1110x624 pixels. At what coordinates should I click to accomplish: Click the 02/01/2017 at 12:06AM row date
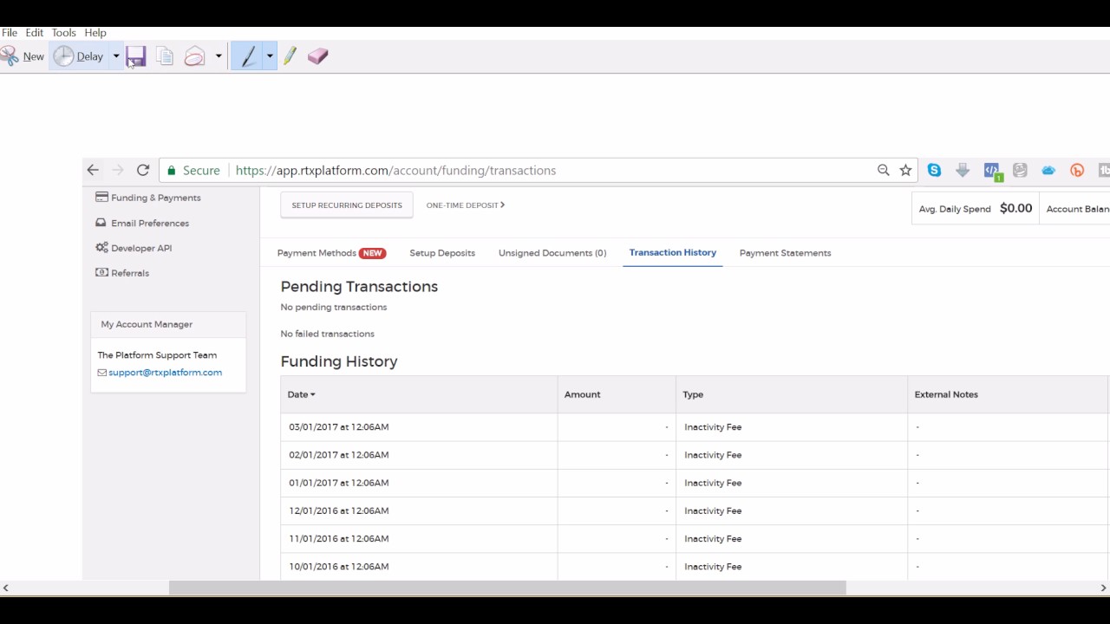click(339, 455)
